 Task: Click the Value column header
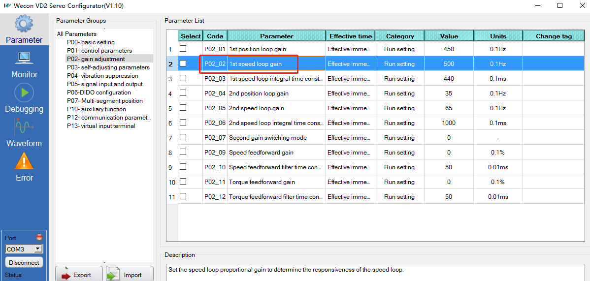[449, 36]
